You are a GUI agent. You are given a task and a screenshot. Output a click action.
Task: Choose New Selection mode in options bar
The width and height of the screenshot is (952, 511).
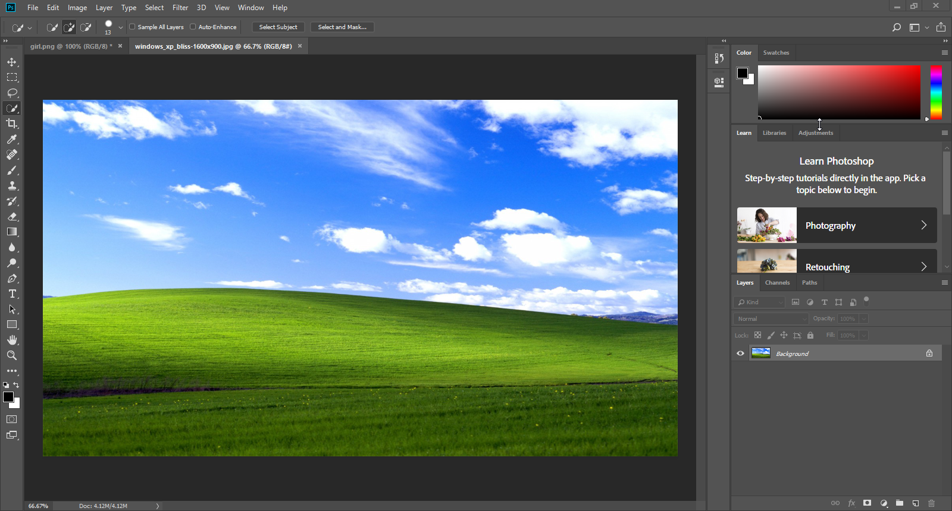tap(52, 27)
